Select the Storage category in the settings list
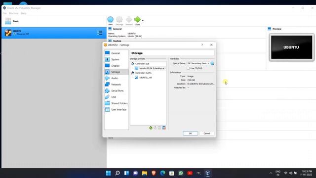The width and height of the screenshot is (316, 178). coord(117,72)
